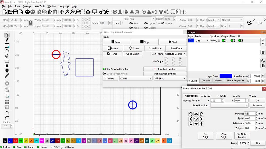Select palette color 14 swatch
This screenshot has width=266, height=149.
coord(79,141)
